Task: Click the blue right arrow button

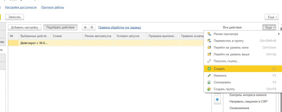Action: click(217, 99)
